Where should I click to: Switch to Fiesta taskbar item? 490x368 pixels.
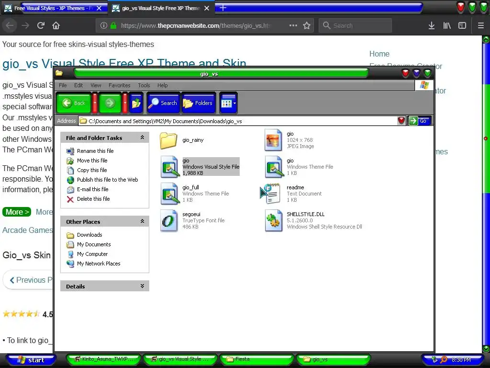pos(256,359)
